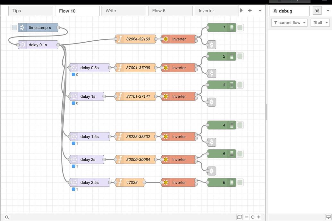Zoom out the flow canvas
The image size is (332, 221).
(247, 217)
